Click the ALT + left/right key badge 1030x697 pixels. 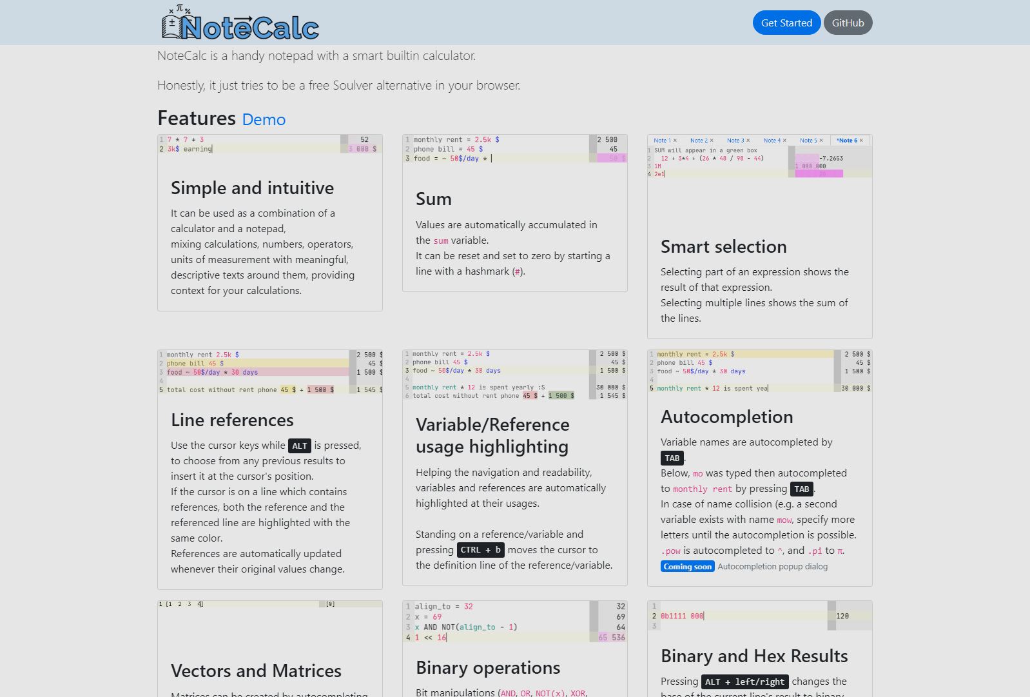745,682
